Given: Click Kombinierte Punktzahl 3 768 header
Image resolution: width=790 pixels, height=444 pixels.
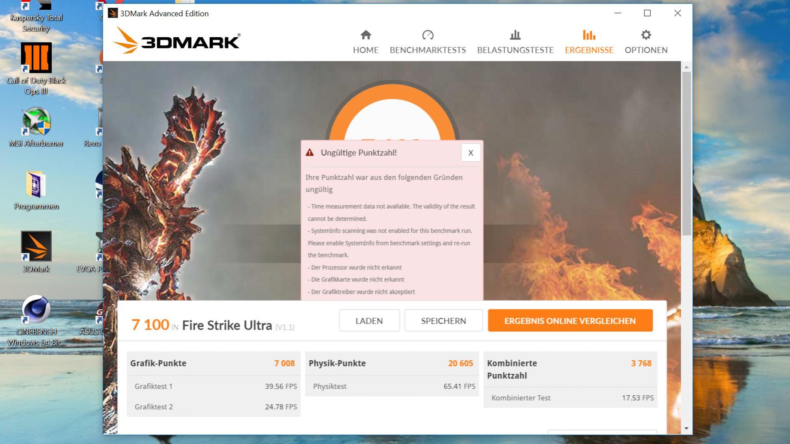Looking at the screenshot, I should (570, 369).
